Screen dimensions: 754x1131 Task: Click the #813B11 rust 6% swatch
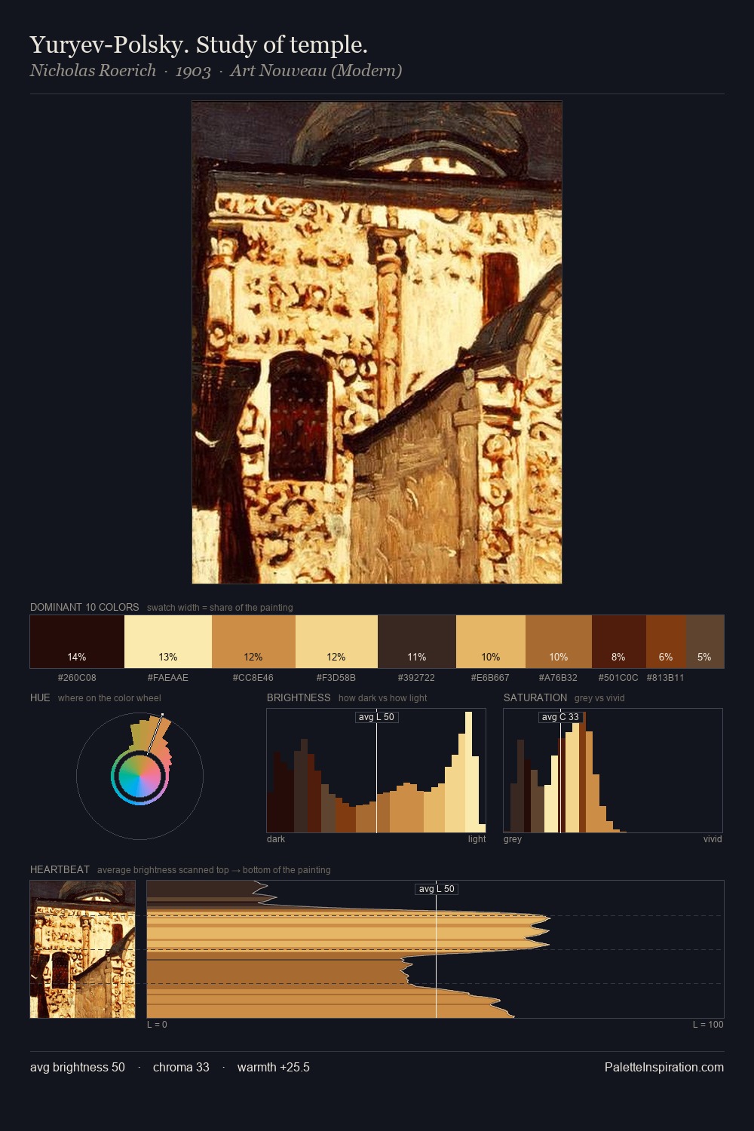[x=666, y=642]
